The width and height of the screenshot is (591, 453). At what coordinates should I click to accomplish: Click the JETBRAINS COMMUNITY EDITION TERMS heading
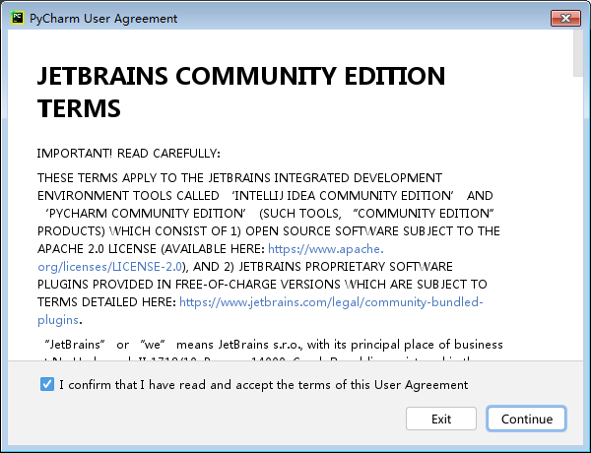click(x=241, y=92)
